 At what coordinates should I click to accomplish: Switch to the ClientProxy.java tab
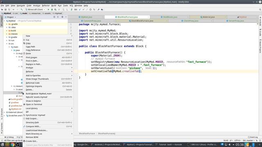tap(191, 21)
